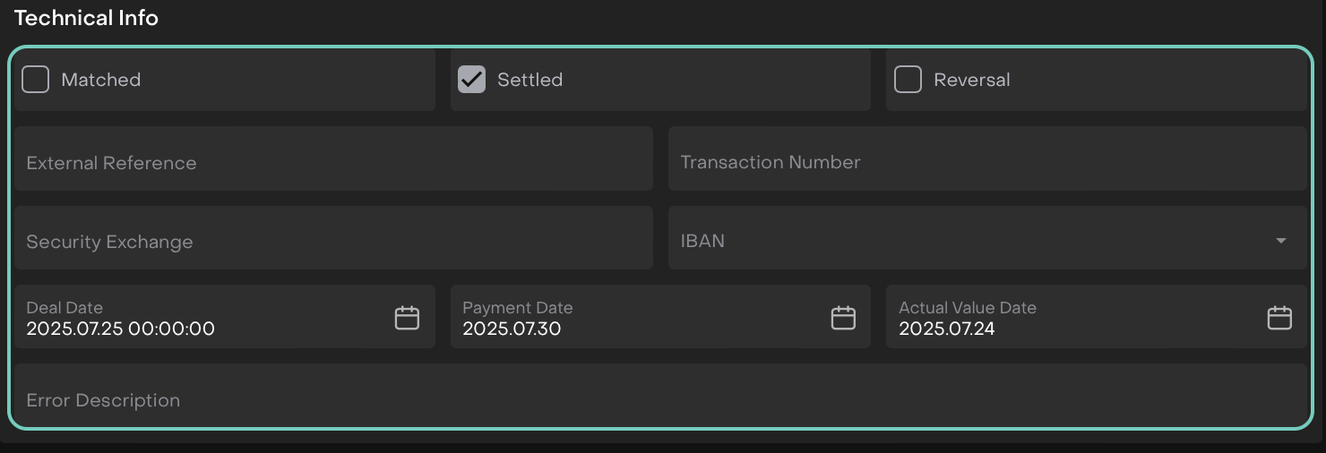Expand the IBAN dropdown arrow
The image size is (1326, 453).
[x=1281, y=241]
